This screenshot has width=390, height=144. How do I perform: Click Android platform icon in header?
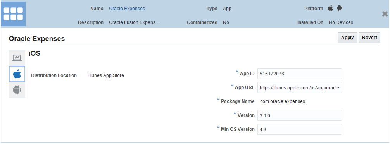(340, 8)
